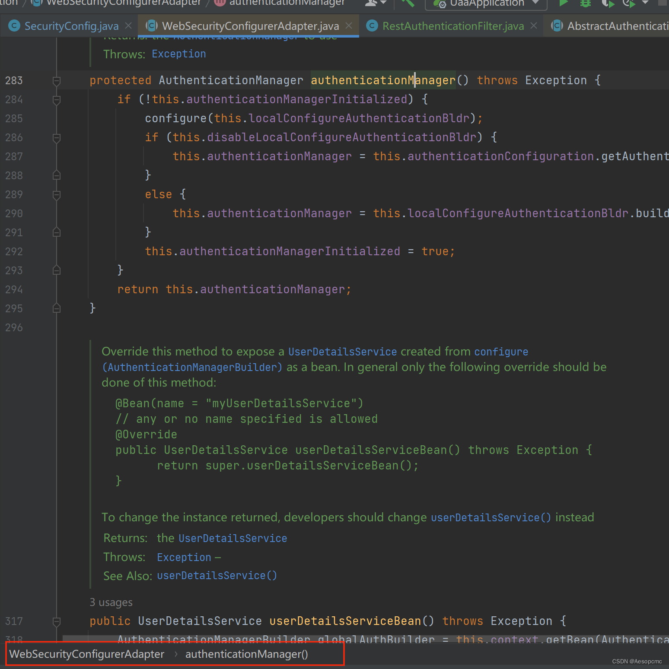Screen dimensions: 669x669
Task: Open the UaaApplication run configuration dropdown
Action: 486,3
